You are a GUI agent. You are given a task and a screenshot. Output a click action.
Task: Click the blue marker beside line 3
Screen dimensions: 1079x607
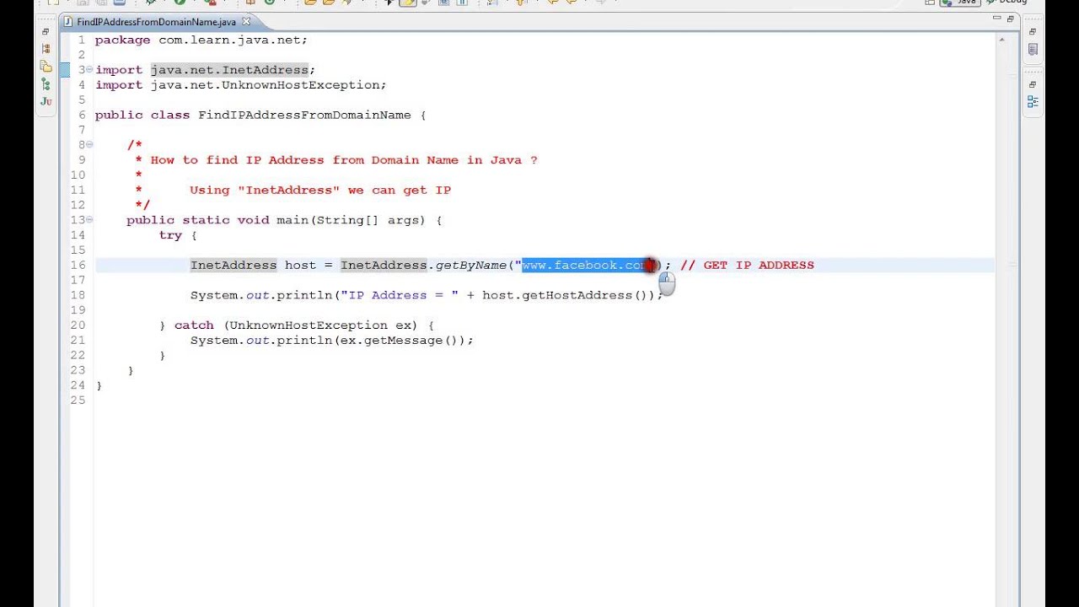click(x=65, y=70)
